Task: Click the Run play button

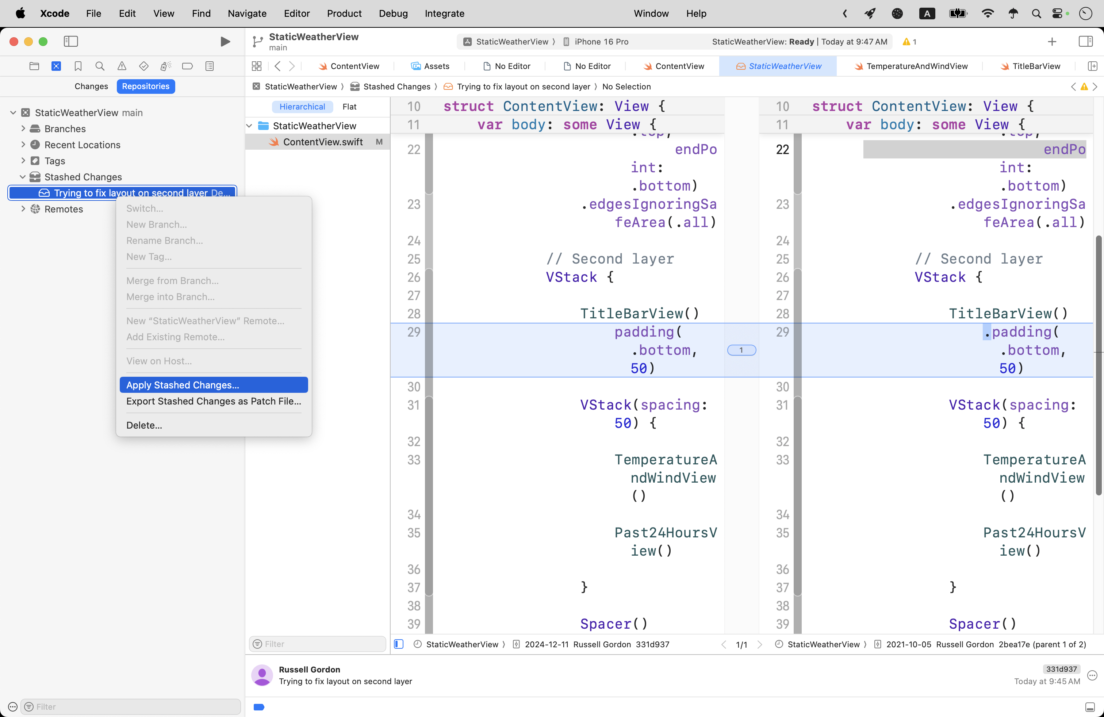Action: click(225, 42)
